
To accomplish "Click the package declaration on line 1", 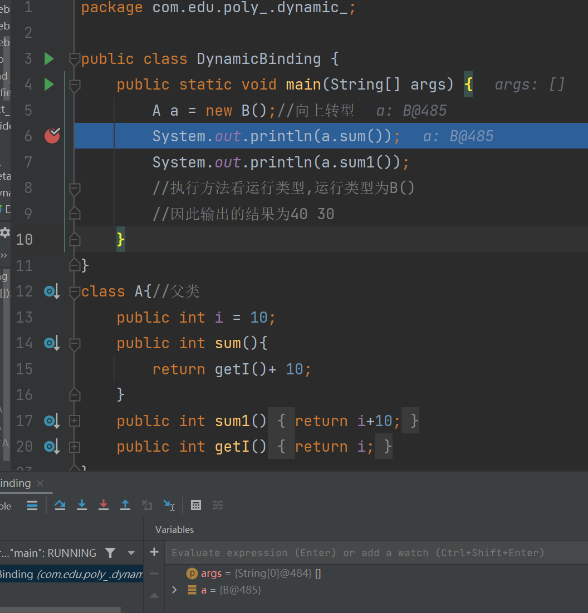I will point(218,8).
